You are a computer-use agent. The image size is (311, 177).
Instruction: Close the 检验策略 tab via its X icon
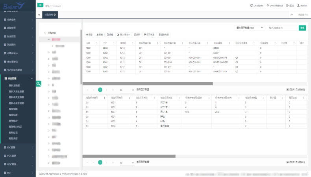point(55,15)
